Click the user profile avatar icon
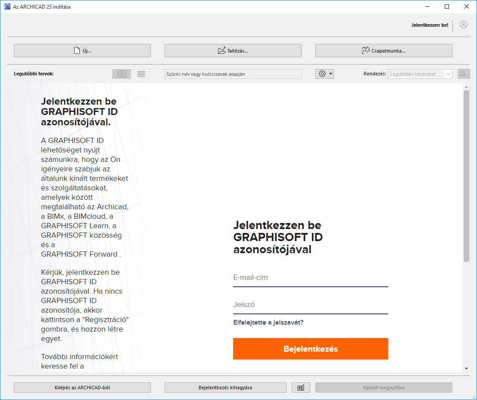Screen dimensions: 477x400 463,25
